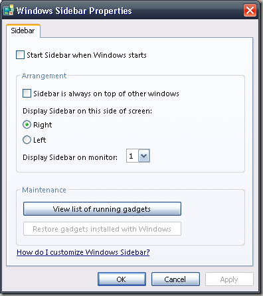Click the 'Left' option label text
This screenshot has height=296, width=263.
coord(40,140)
